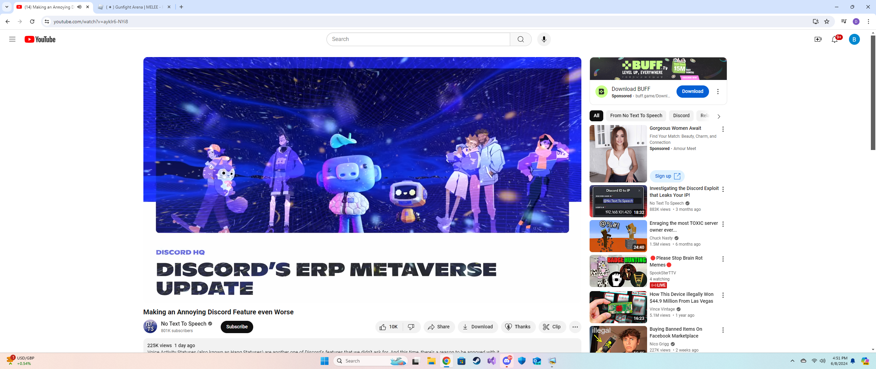The height and width of the screenshot is (369, 876).
Task: Open Investigating the Discord Exploit thumbnail
Action: [618, 201]
